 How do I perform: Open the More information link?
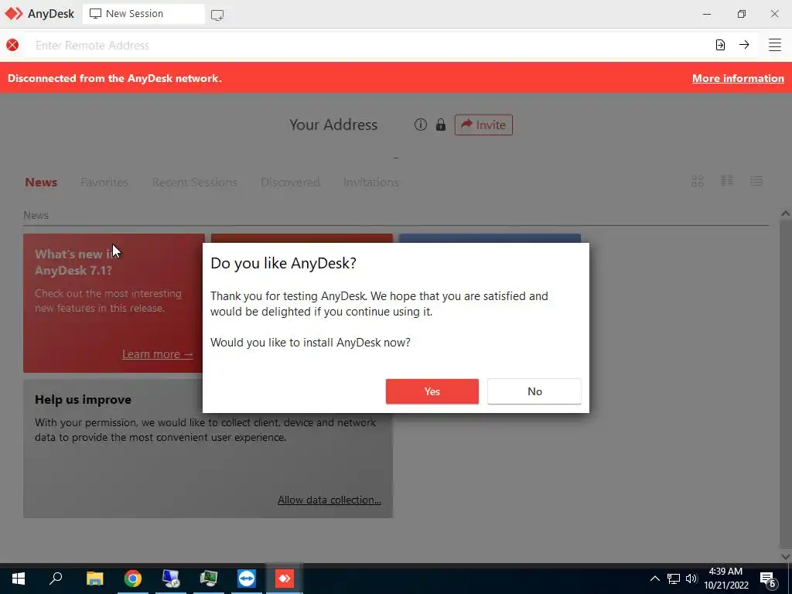738,78
